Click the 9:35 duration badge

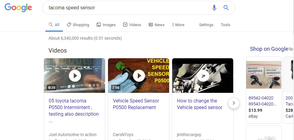click(x=51, y=87)
